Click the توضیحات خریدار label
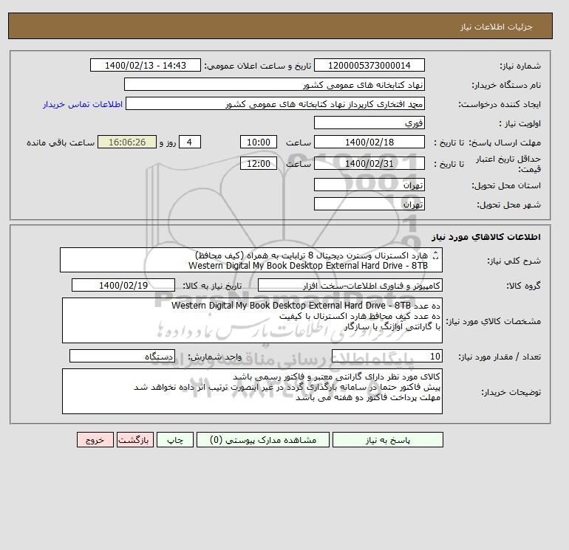The height and width of the screenshot is (550, 569). pos(511,392)
